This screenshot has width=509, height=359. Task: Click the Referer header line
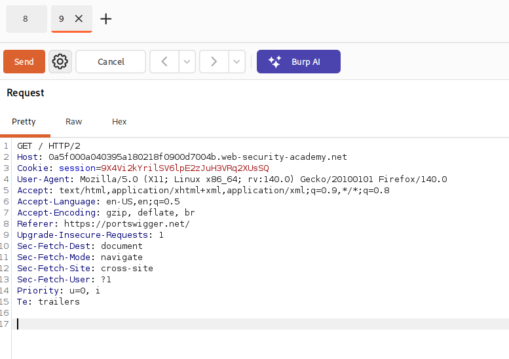tap(104, 224)
